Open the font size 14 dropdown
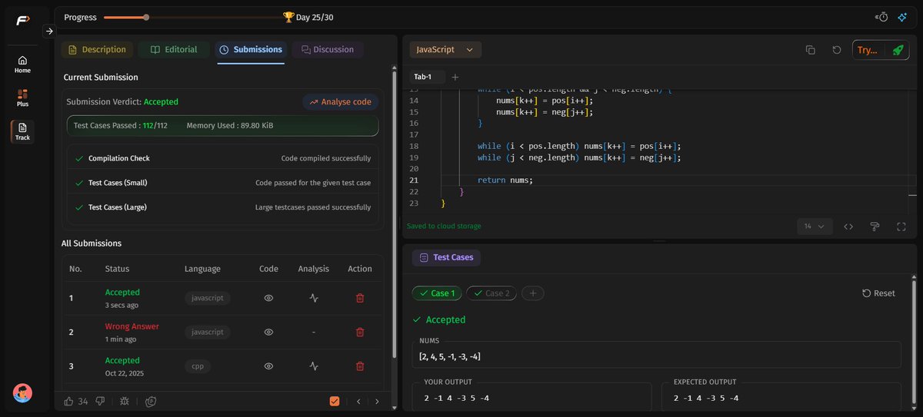The height and width of the screenshot is (417, 923). tap(815, 227)
